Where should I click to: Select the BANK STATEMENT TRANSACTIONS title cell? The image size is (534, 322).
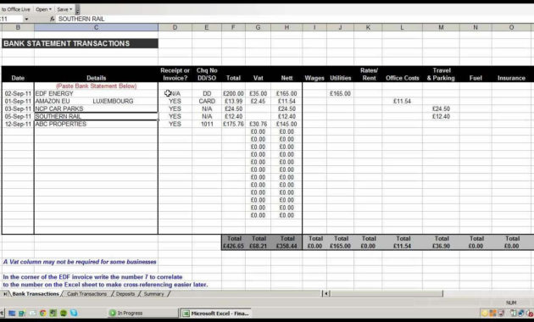pos(80,43)
